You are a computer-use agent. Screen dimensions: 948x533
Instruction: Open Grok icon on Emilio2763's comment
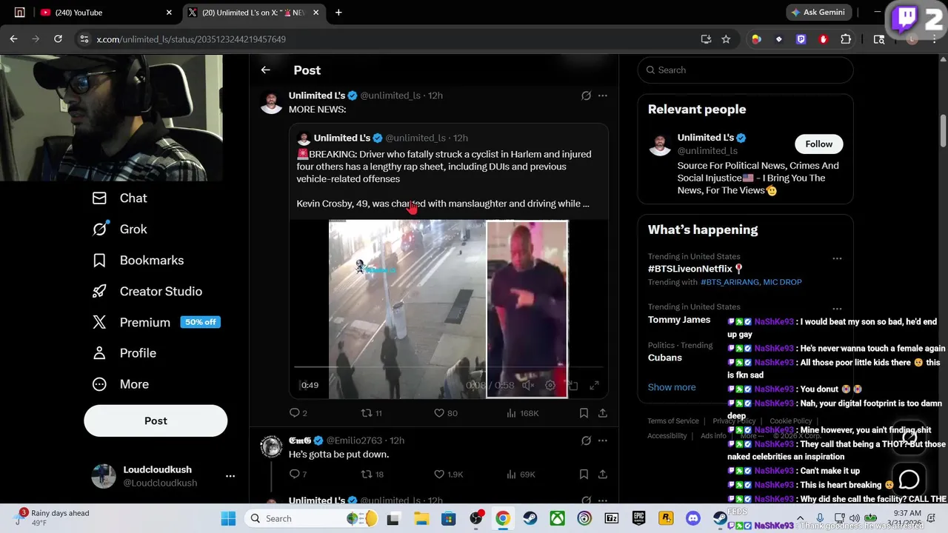[x=586, y=440]
